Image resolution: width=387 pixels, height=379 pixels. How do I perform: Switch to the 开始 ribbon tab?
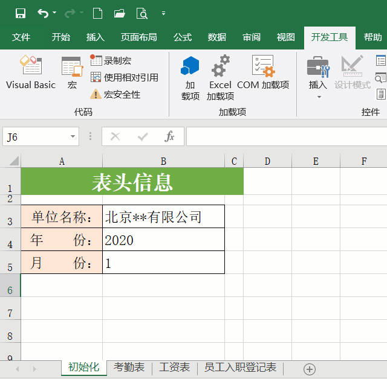tap(60, 37)
